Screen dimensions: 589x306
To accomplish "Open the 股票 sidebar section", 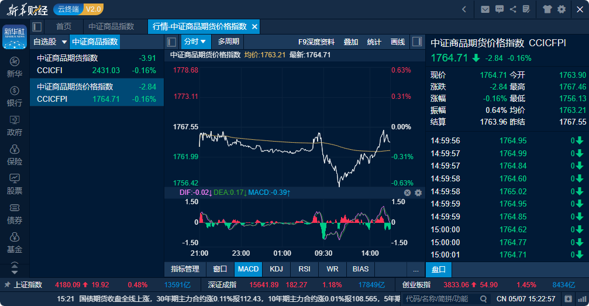I will [14, 184].
